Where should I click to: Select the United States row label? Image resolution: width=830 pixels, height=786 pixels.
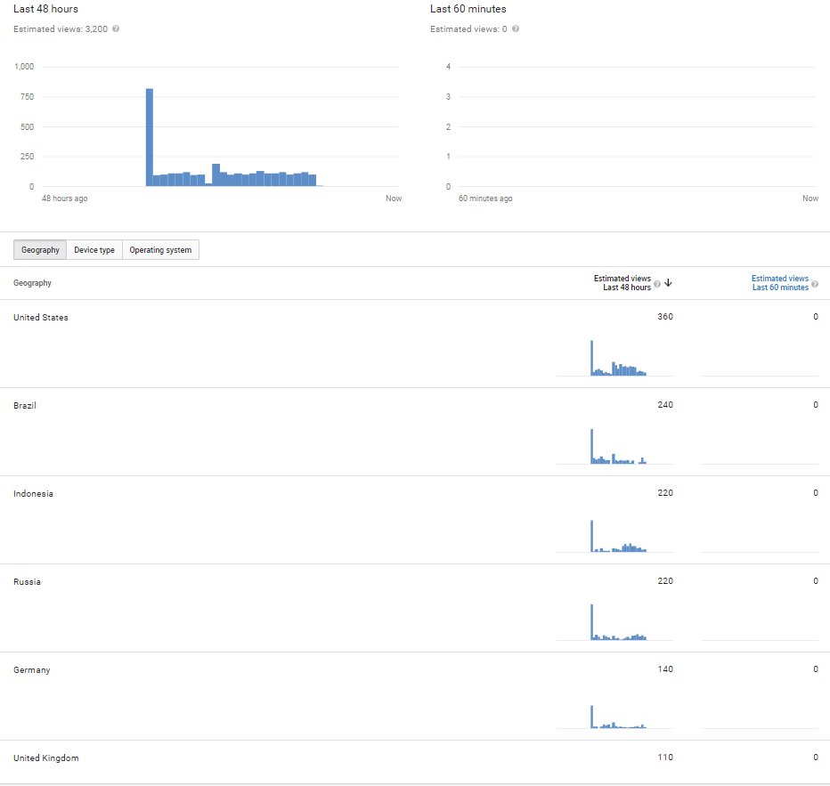pos(41,318)
